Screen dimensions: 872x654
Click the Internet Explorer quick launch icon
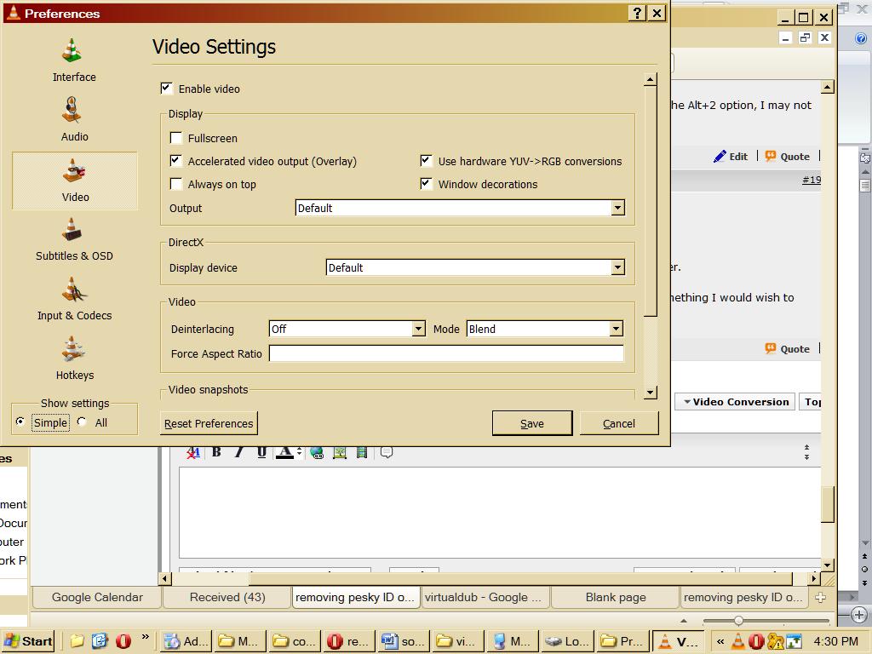[x=100, y=641]
